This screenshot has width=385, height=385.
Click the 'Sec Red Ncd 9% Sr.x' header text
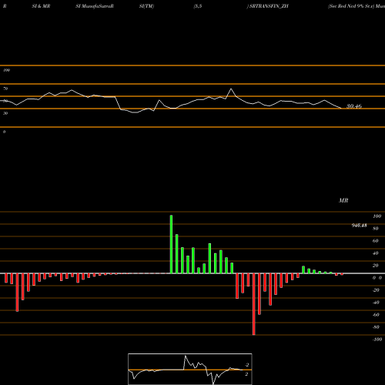(x=351, y=6)
